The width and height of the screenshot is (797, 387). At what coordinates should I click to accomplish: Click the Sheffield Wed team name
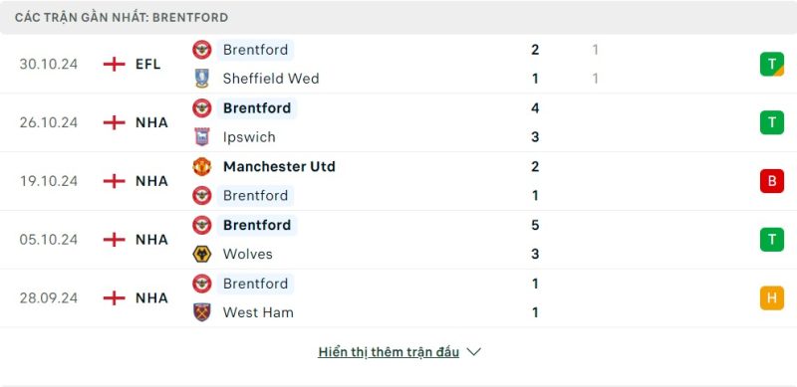(x=271, y=79)
